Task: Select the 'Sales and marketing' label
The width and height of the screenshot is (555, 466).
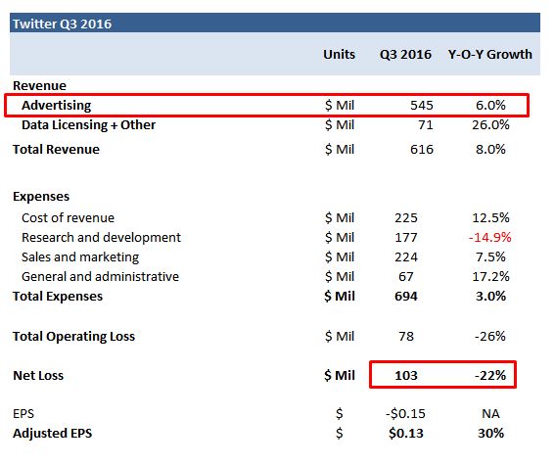Action: [x=80, y=257]
